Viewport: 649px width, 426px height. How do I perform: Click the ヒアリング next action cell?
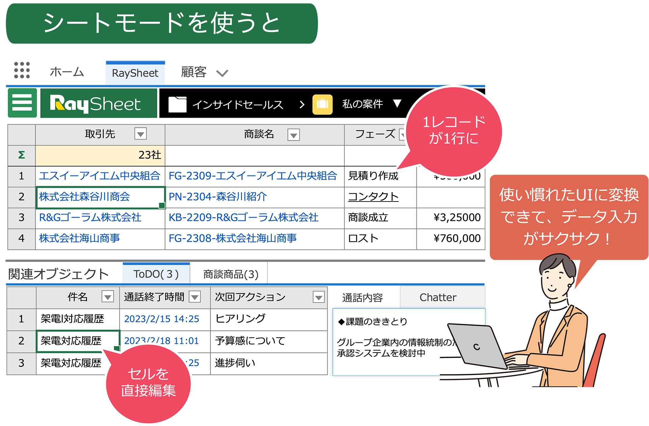(269, 319)
